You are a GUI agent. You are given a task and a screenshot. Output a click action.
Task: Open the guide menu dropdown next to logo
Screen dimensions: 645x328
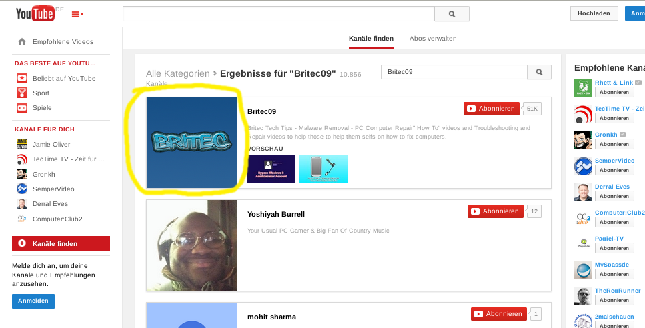click(77, 14)
